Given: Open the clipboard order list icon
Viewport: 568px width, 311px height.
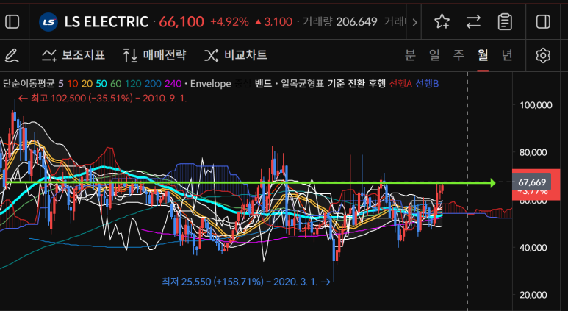Looking at the screenshot, I should pos(505,22).
